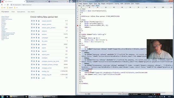Open strategy_log table link in main list
This screenshot has height=98, width=174.
(45, 71)
